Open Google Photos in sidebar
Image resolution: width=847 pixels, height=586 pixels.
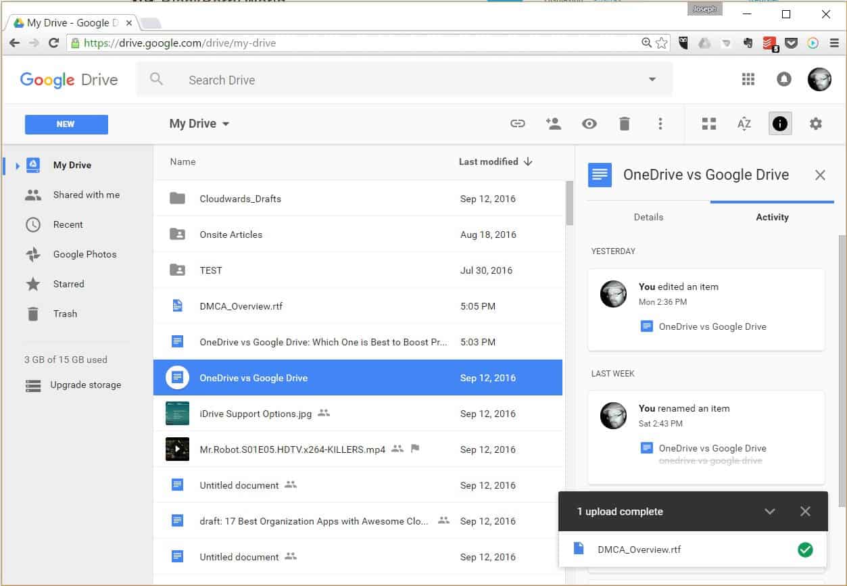click(84, 254)
